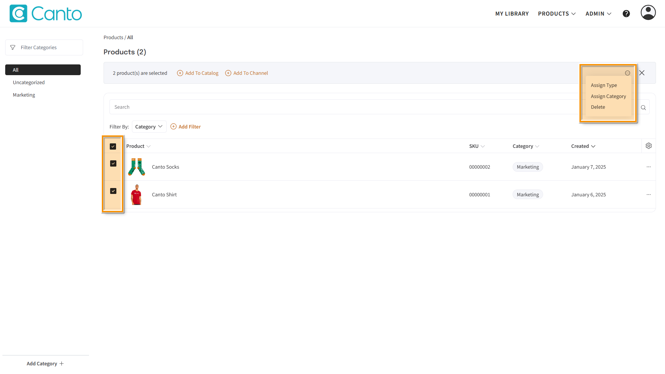Viewport: 665px width, 374px height.
Task: Open table column settings gear
Action: (649, 146)
